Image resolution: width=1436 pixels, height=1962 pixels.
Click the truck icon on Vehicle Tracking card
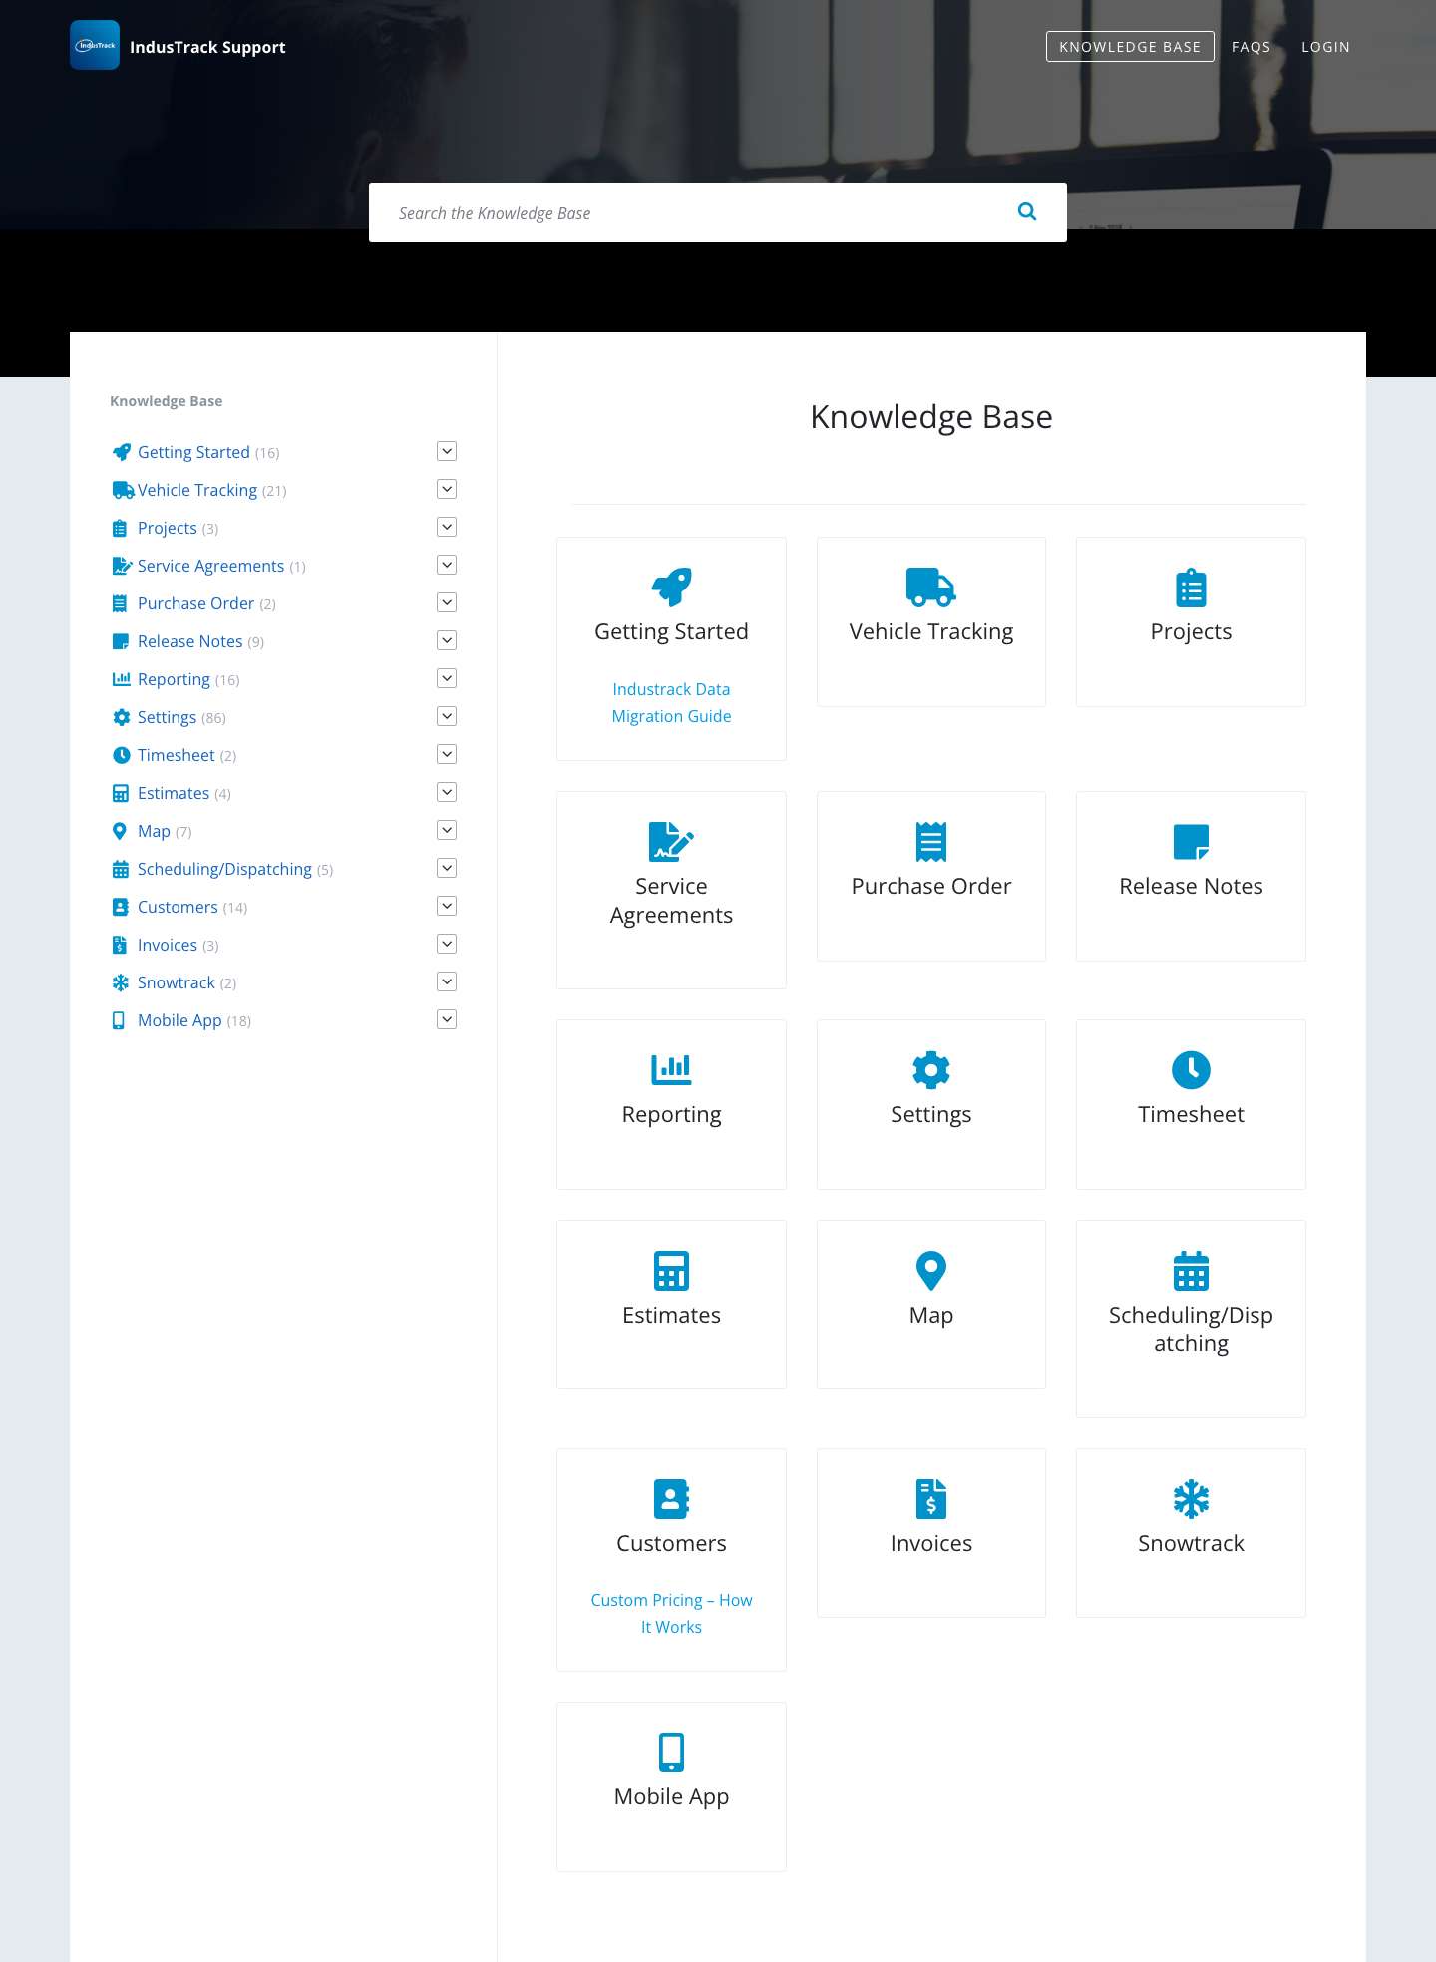931,588
